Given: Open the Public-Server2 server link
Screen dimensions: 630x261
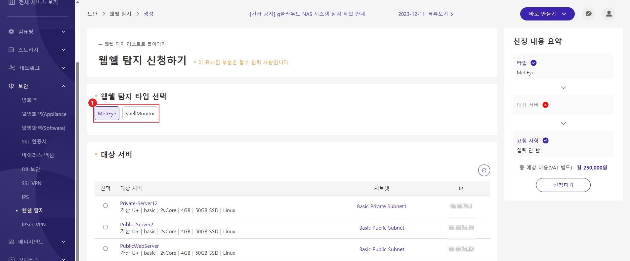Looking at the screenshot, I should point(137,224).
